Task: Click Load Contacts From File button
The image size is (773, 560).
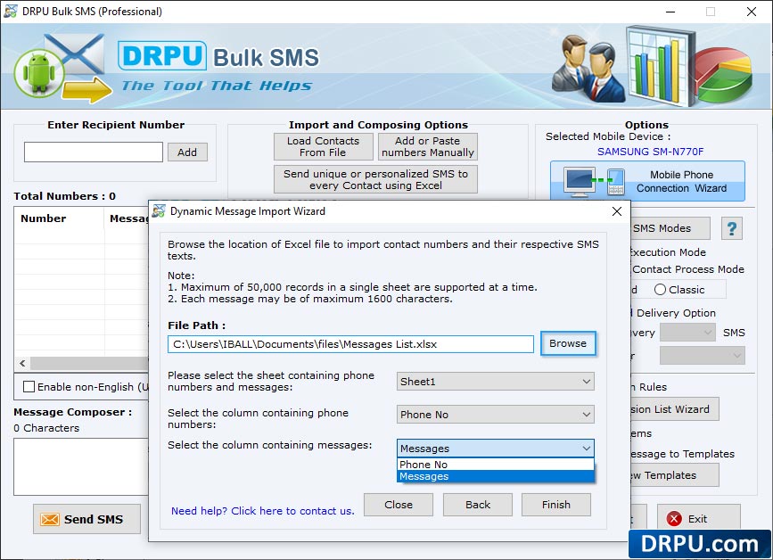Action: click(x=324, y=146)
